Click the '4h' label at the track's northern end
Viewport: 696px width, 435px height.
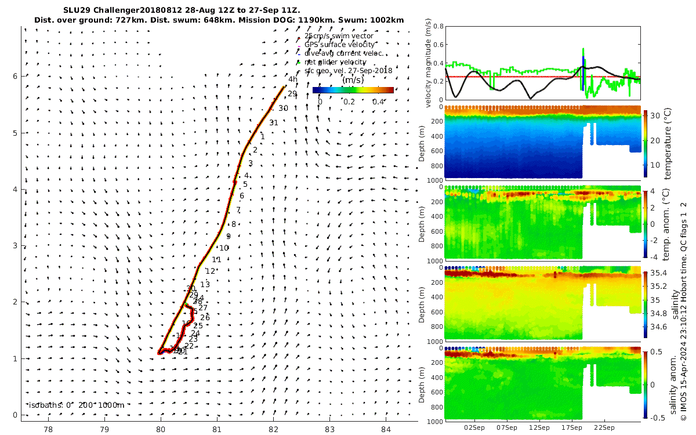pos(292,79)
